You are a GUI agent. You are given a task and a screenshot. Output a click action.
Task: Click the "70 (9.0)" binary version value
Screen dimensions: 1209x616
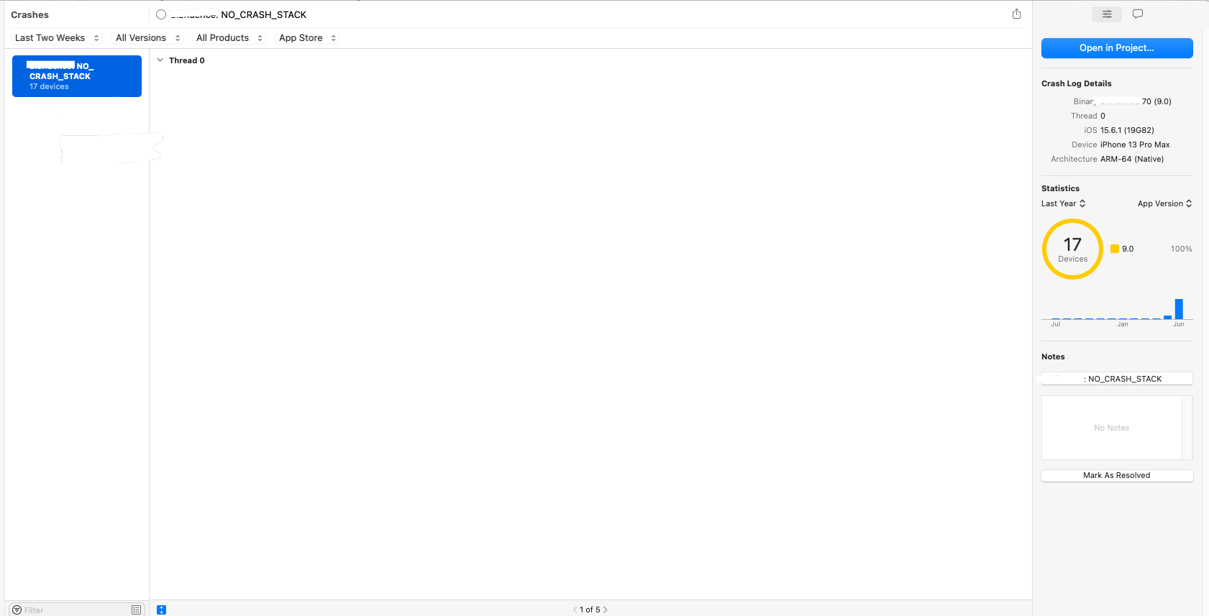pos(1156,101)
